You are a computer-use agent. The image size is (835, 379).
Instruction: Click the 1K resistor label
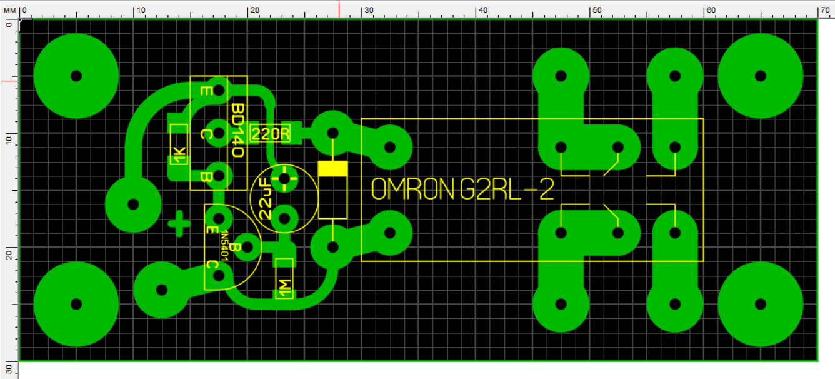click(x=179, y=154)
